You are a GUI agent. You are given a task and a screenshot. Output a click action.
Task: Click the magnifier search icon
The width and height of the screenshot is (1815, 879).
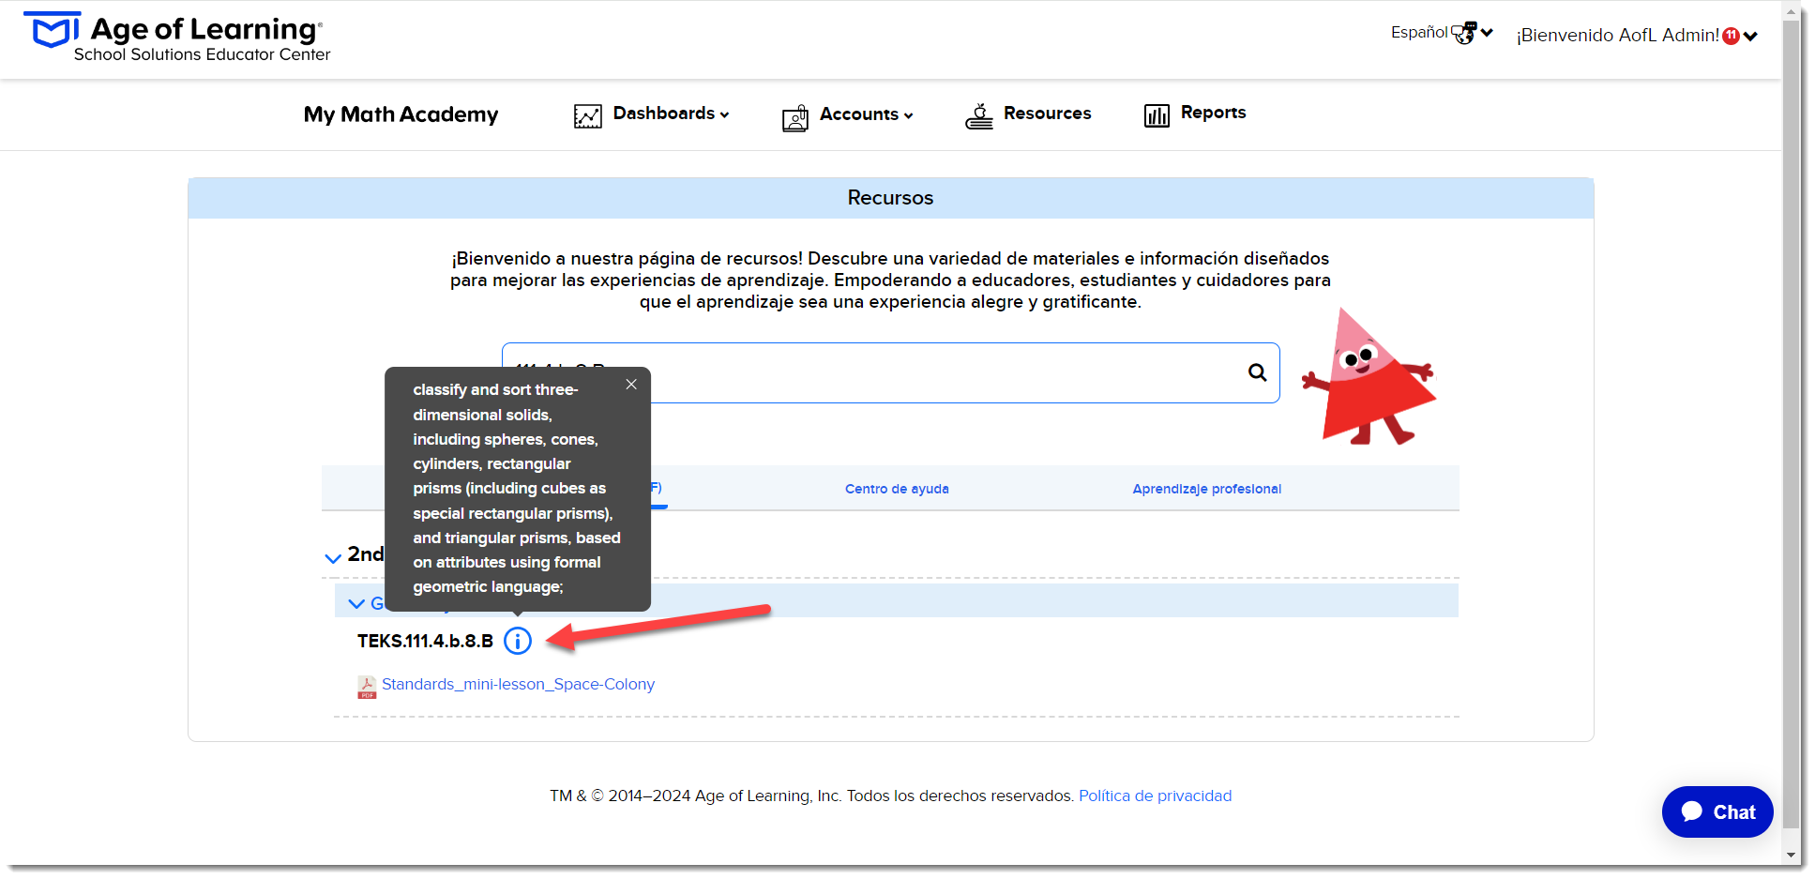point(1257,372)
